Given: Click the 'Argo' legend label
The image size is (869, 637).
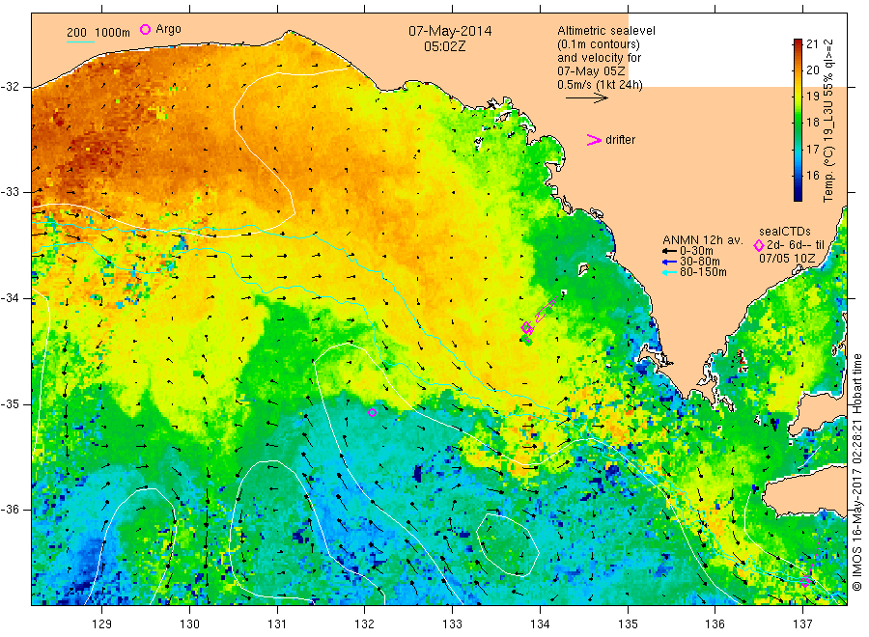Looking at the screenshot, I should [x=168, y=29].
